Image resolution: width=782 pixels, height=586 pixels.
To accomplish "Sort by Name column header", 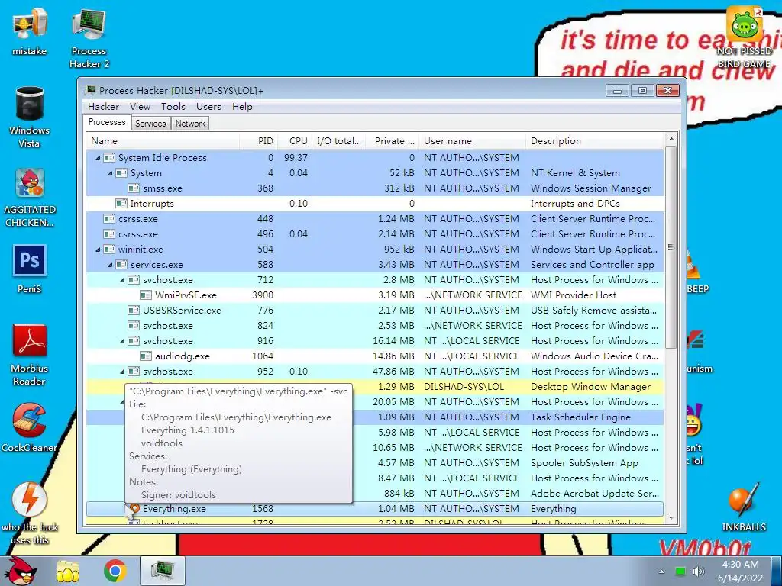I will (x=163, y=141).
